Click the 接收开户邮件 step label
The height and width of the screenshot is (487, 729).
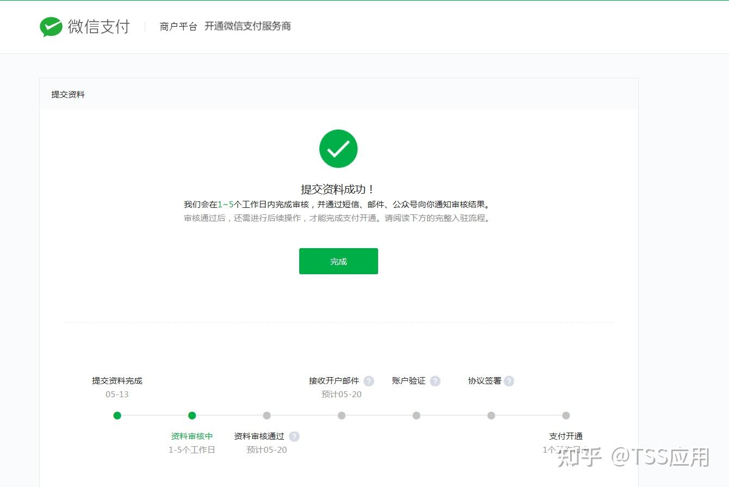coord(334,381)
